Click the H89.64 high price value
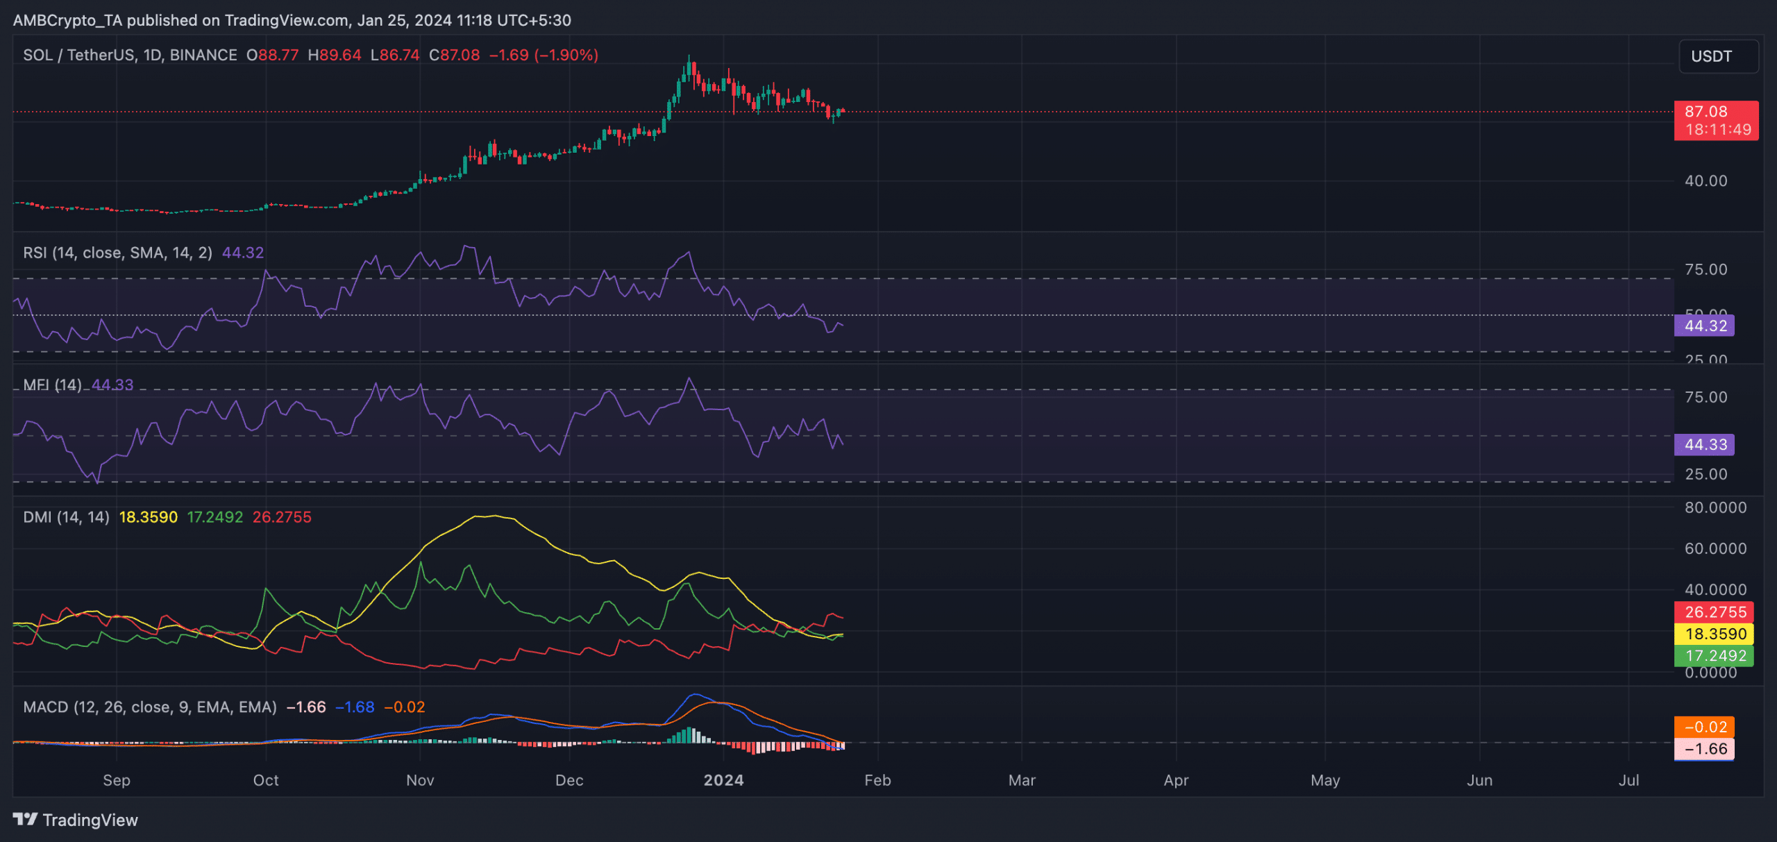 (x=334, y=55)
